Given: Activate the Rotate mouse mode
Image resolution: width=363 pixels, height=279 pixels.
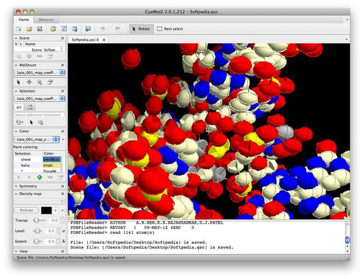Looking at the screenshot, I should [141, 28].
